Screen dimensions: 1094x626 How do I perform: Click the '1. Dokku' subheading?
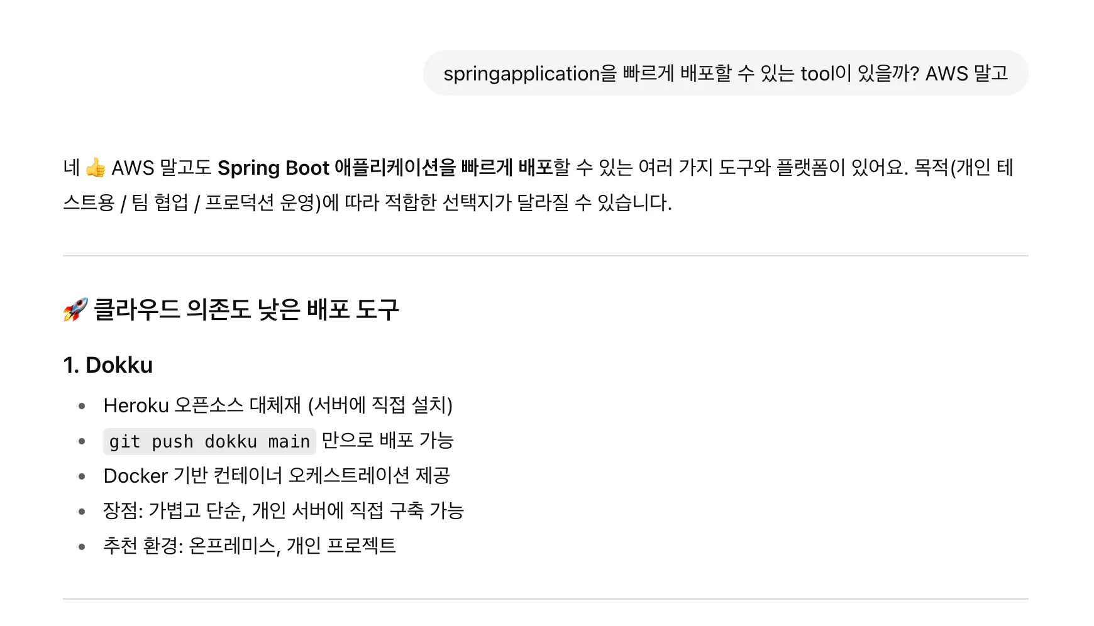(x=108, y=365)
